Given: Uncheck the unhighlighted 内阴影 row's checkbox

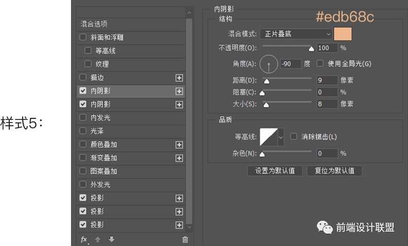Looking at the screenshot, I should [83, 104].
